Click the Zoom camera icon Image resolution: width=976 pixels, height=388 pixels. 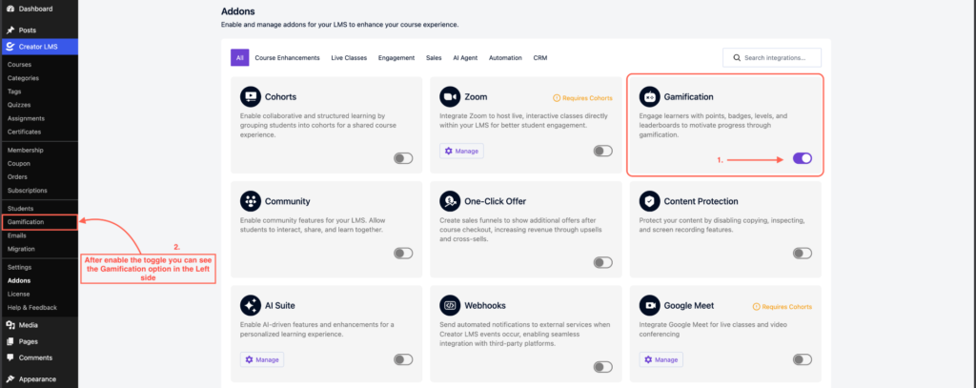pyautogui.click(x=450, y=96)
